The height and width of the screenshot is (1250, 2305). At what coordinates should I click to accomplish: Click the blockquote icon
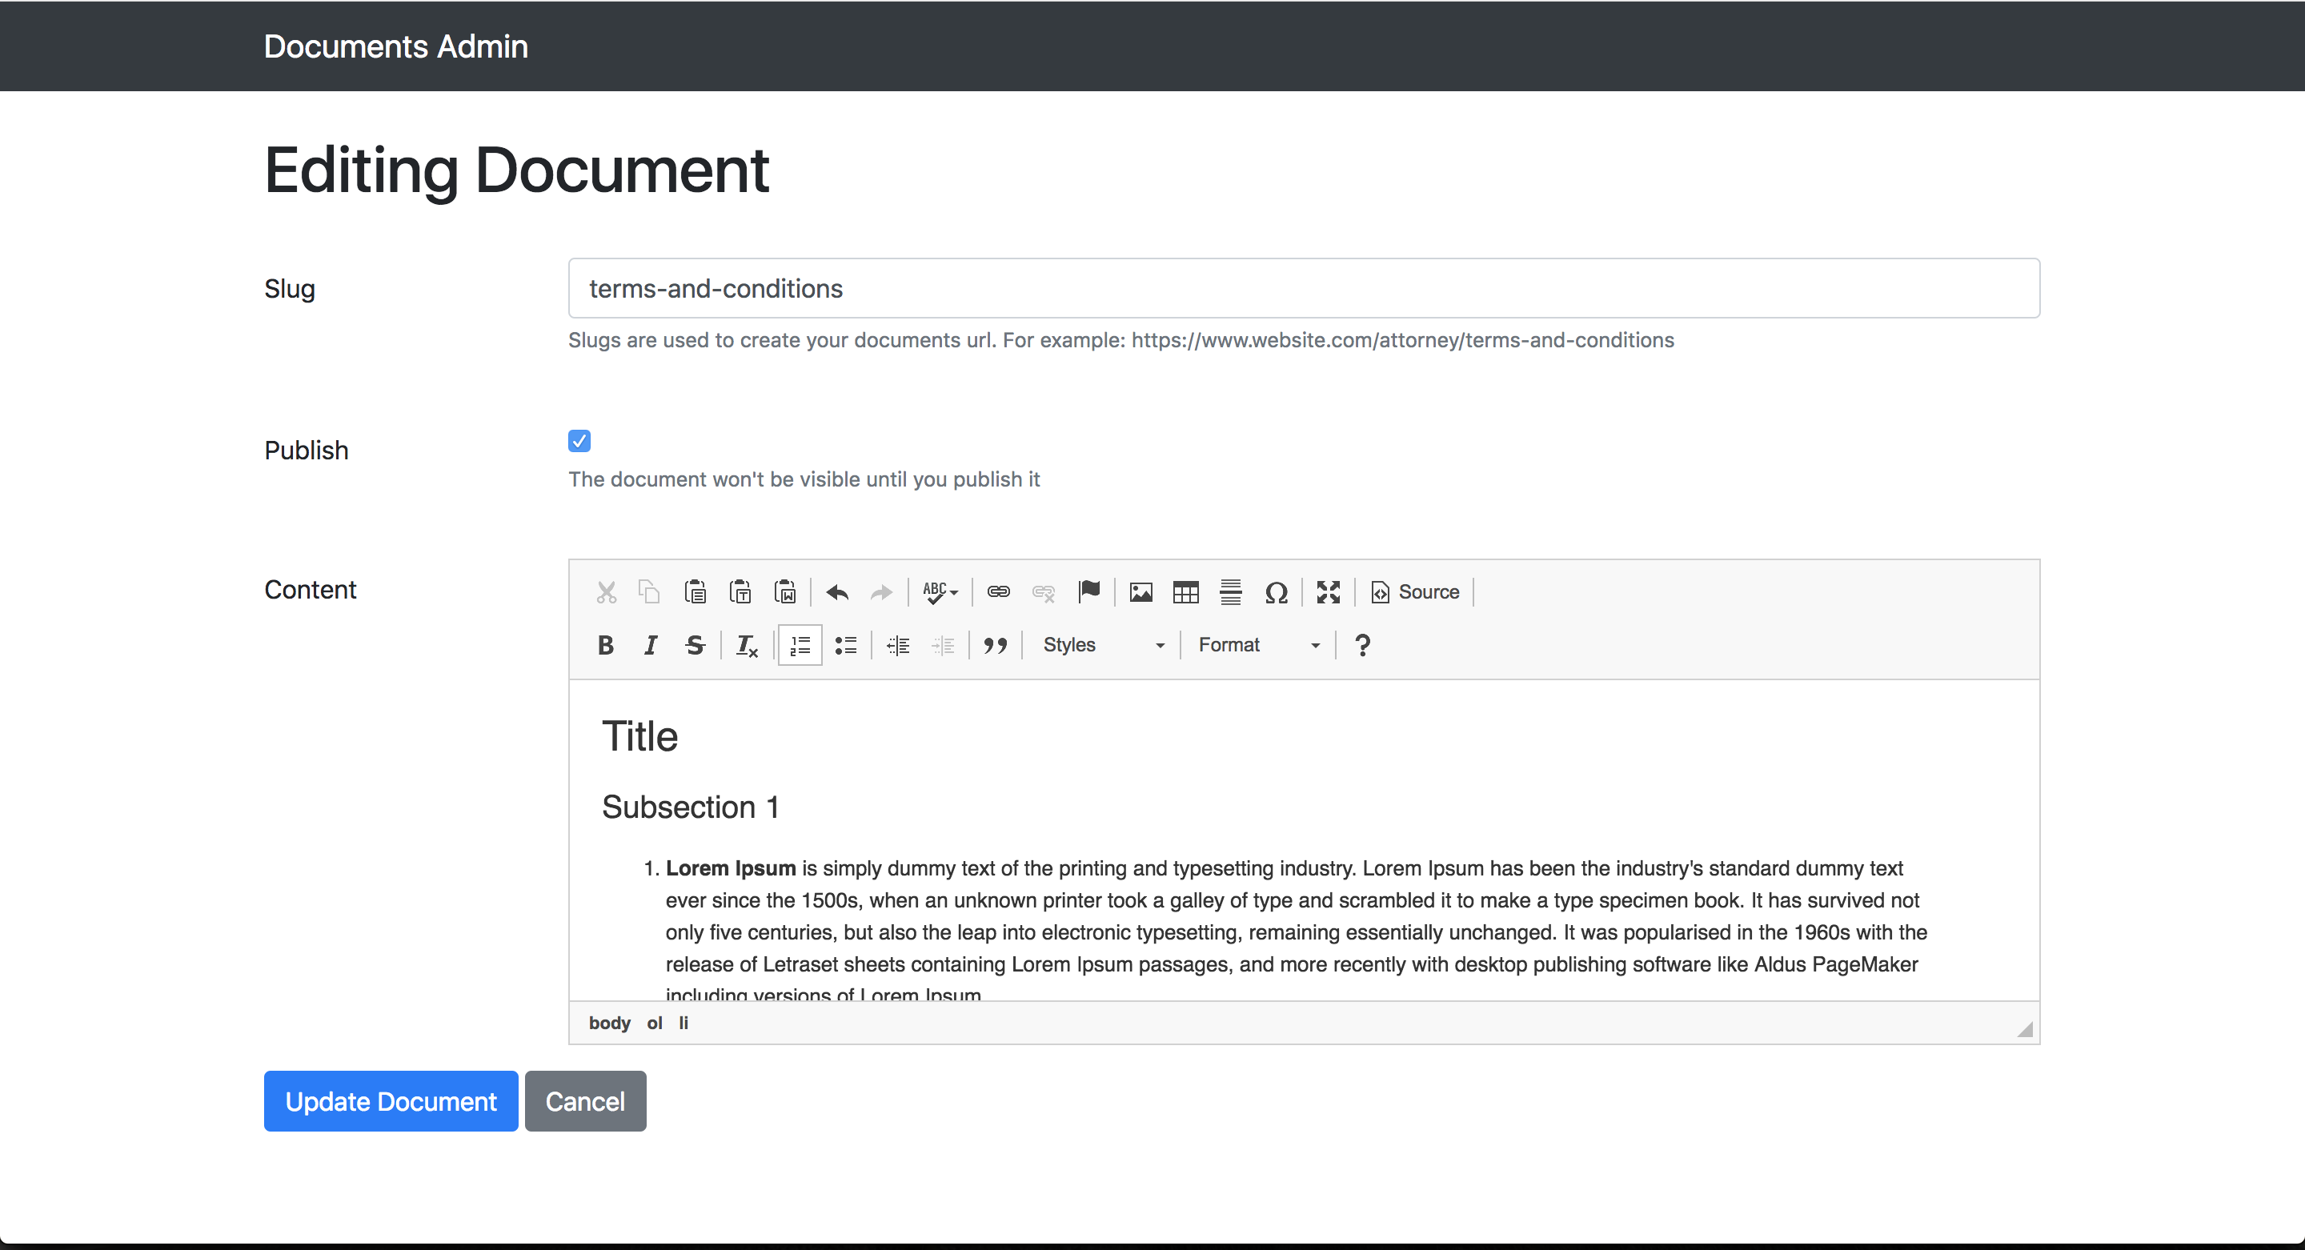pos(991,645)
